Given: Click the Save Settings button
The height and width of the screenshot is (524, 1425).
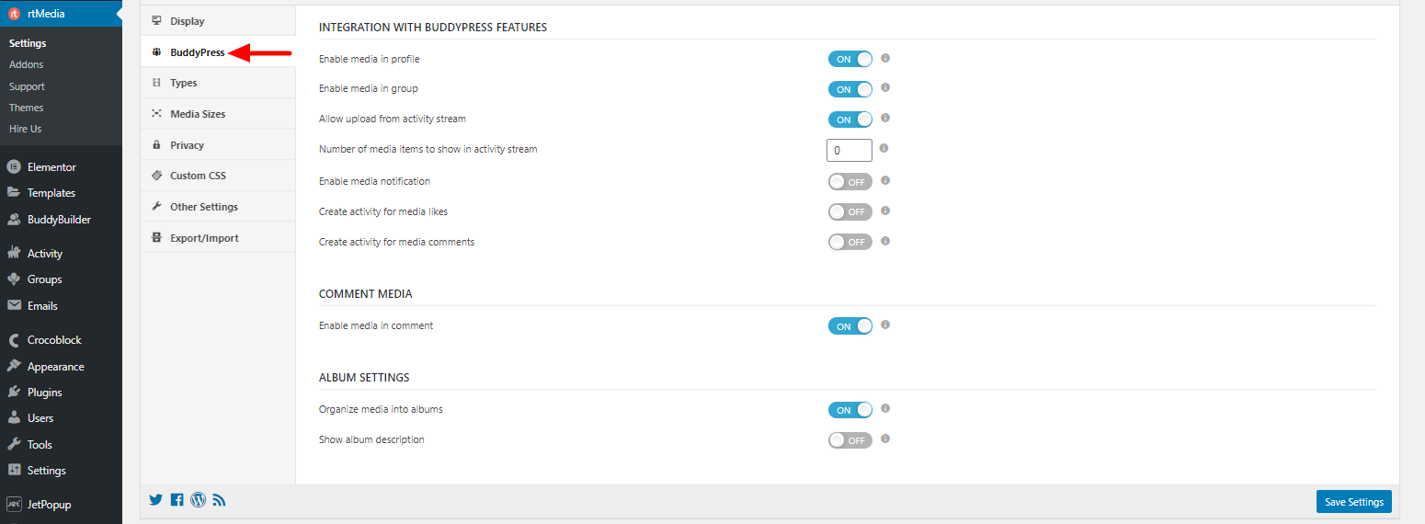Looking at the screenshot, I should [1353, 502].
